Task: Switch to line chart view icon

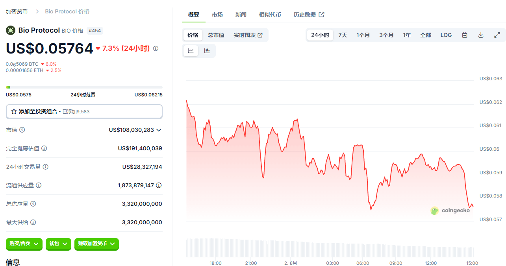Action: click(191, 51)
